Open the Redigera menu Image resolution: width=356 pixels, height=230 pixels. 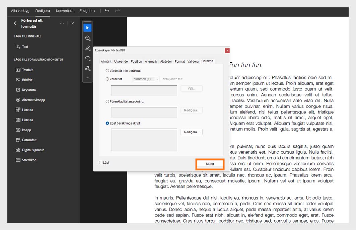click(43, 10)
